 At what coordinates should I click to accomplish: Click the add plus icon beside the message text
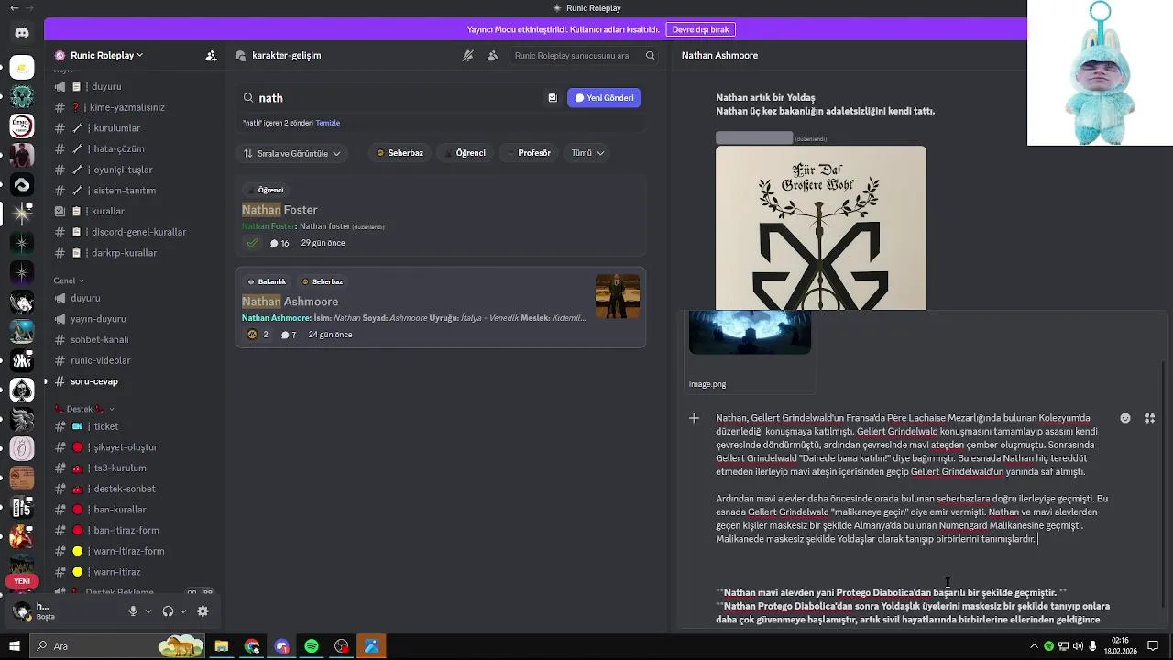(x=694, y=418)
